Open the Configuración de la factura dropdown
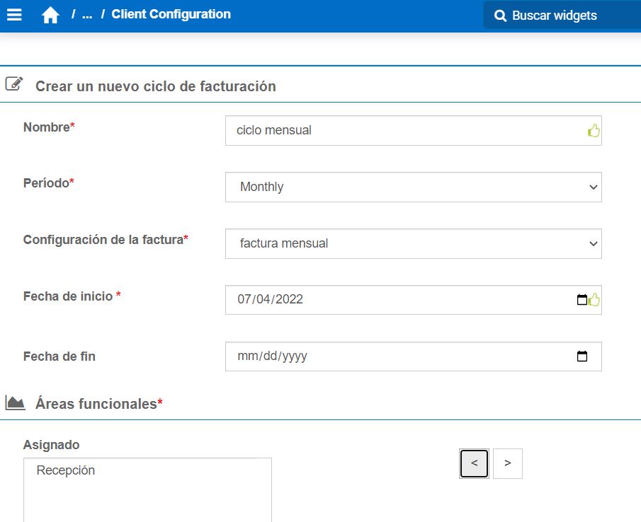641x522 pixels. (x=413, y=243)
